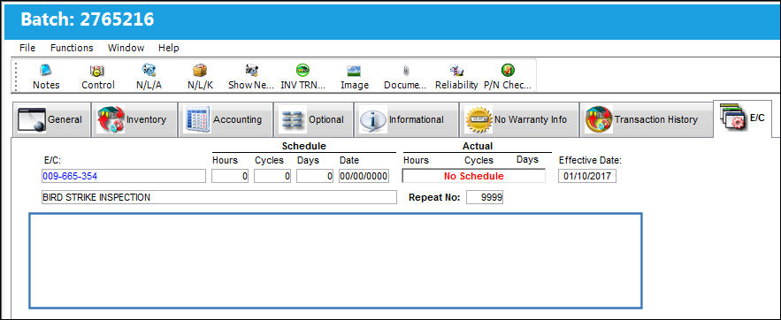Click the Reliability toolbar icon
Image resolution: width=781 pixels, height=320 pixels.
456,76
